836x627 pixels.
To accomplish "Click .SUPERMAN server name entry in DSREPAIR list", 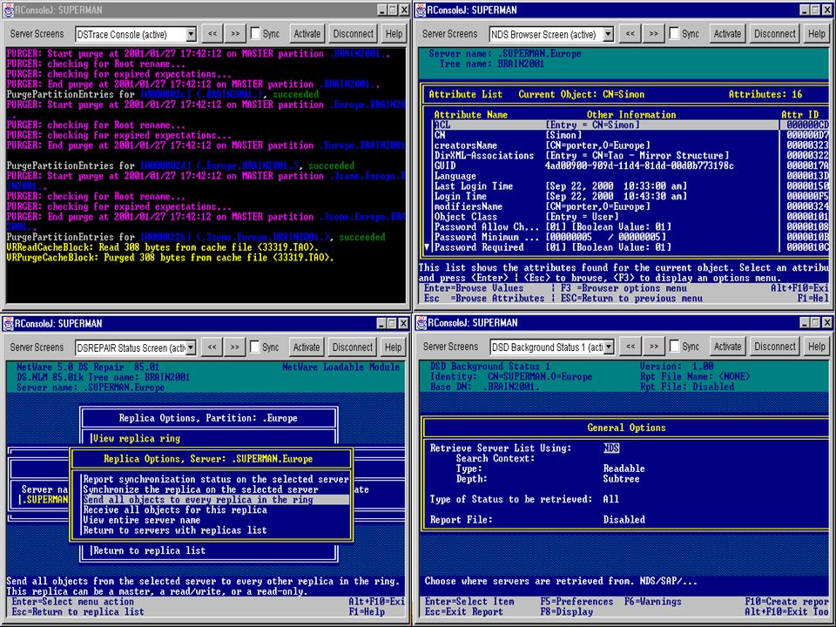I will tap(44, 500).
